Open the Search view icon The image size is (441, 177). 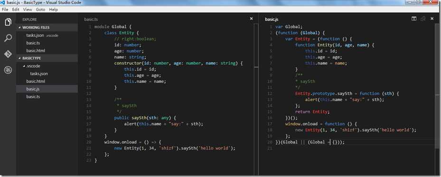(x=8, y=38)
